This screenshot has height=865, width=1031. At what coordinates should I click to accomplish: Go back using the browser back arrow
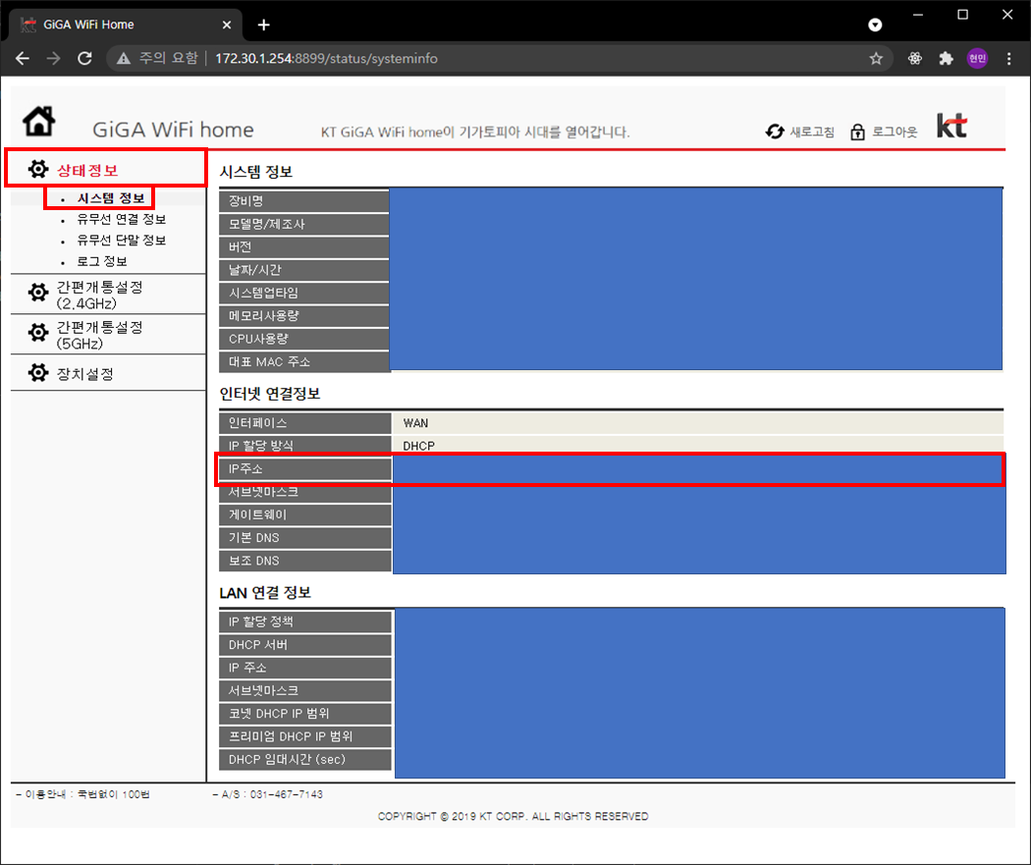click(x=23, y=59)
